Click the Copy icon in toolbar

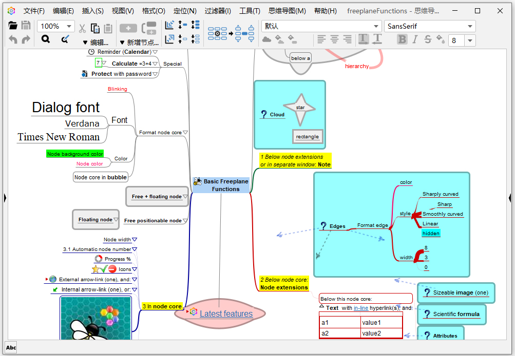(x=95, y=28)
